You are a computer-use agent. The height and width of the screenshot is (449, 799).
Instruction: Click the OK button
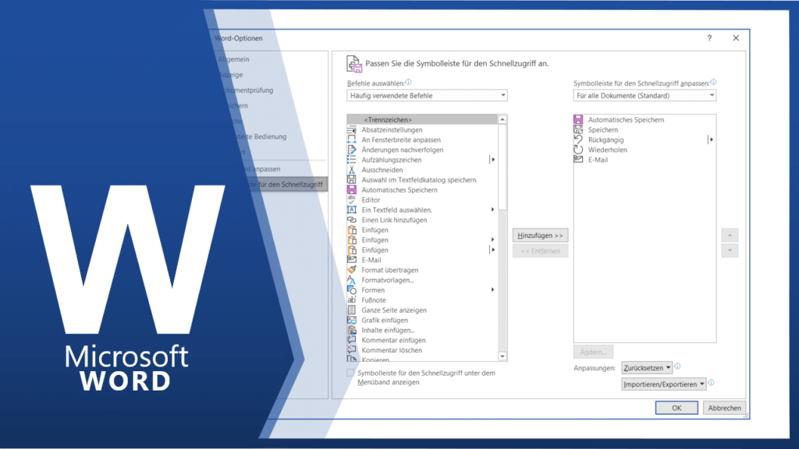676,408
